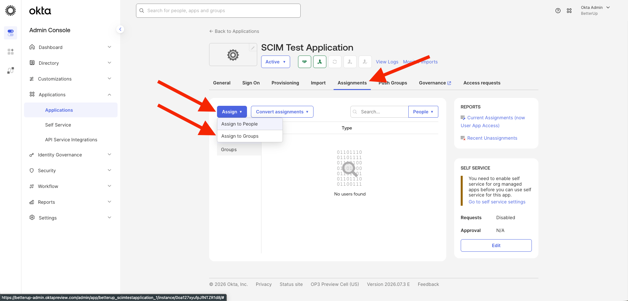Viewport: 628px width, 301px height.
Task: Click the Workflow icon in sidebar
Action: click(x=32, y=186)
